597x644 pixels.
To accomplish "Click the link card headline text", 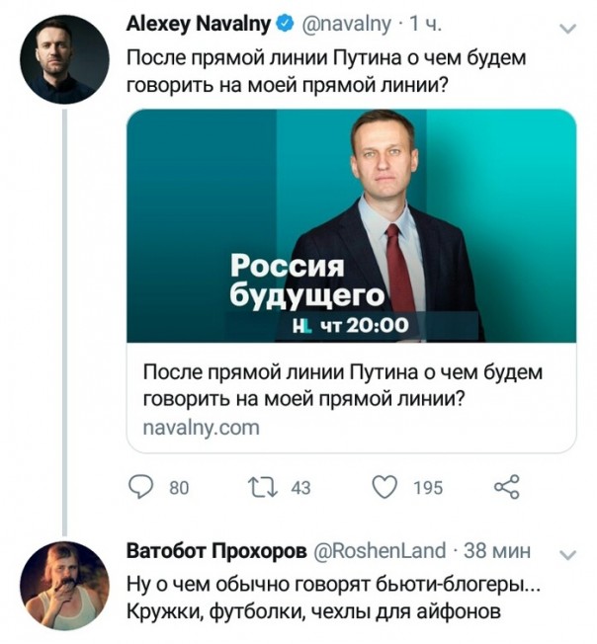I will (x=343, y=387).
